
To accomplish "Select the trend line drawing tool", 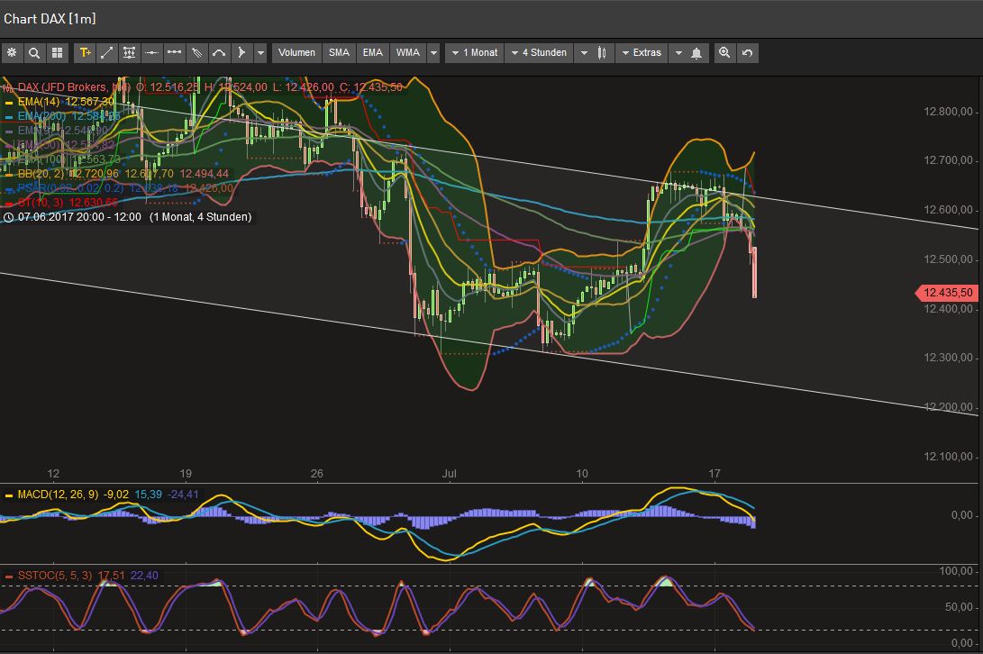I will coord(107,52).
